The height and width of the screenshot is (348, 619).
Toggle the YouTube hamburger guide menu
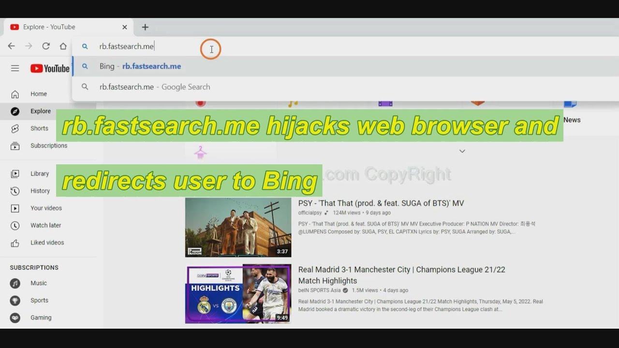click(15, 69)
